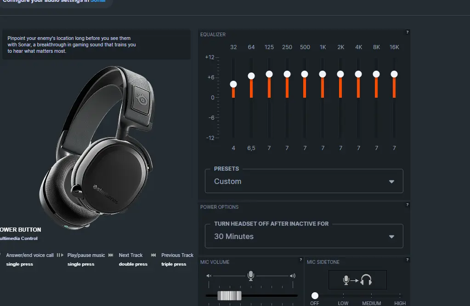The height and width of the screenshot is (306, 470).
Task: Click the arrow of the headset-off timer dropdown
Action: (x=391, y=237)
